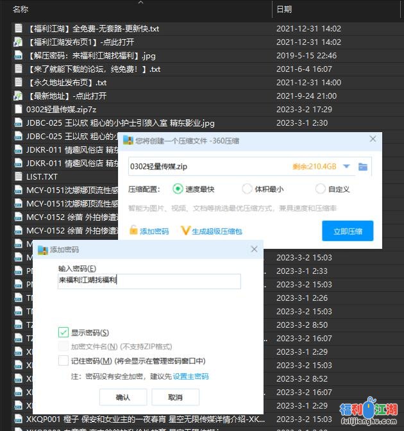This screenshot has height=431, width=404.
Task: Open the 设置主密码 link
Action: 190,376
